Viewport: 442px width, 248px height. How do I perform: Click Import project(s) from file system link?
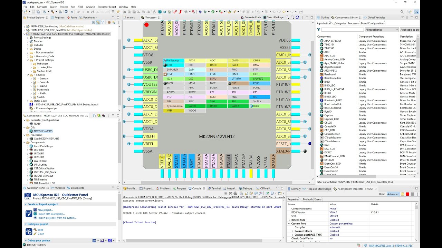point(57,218)
